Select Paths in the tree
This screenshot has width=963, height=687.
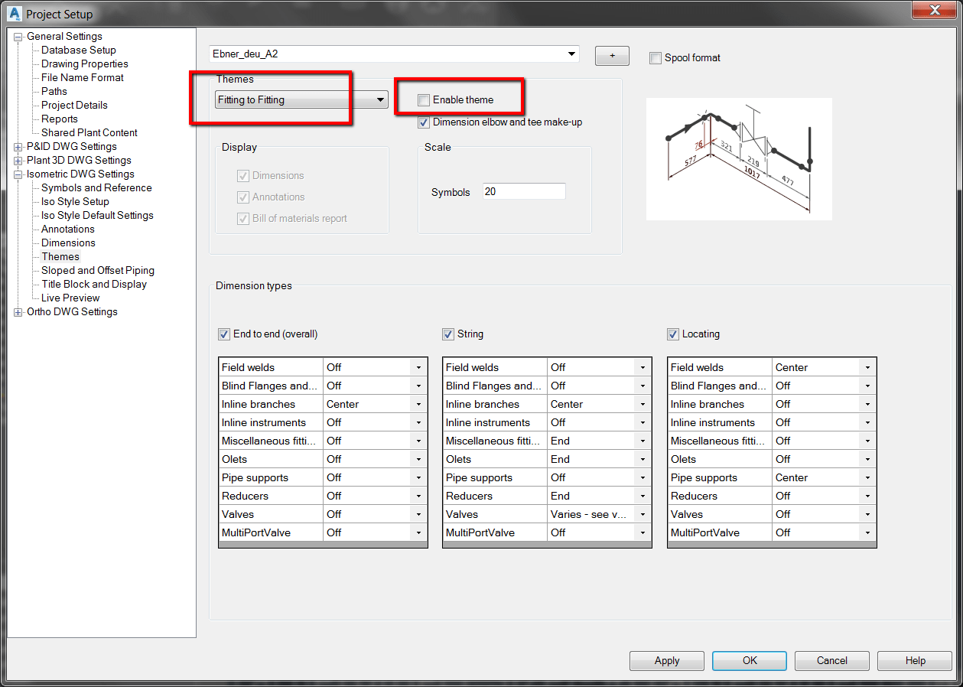tap(54, 92)
